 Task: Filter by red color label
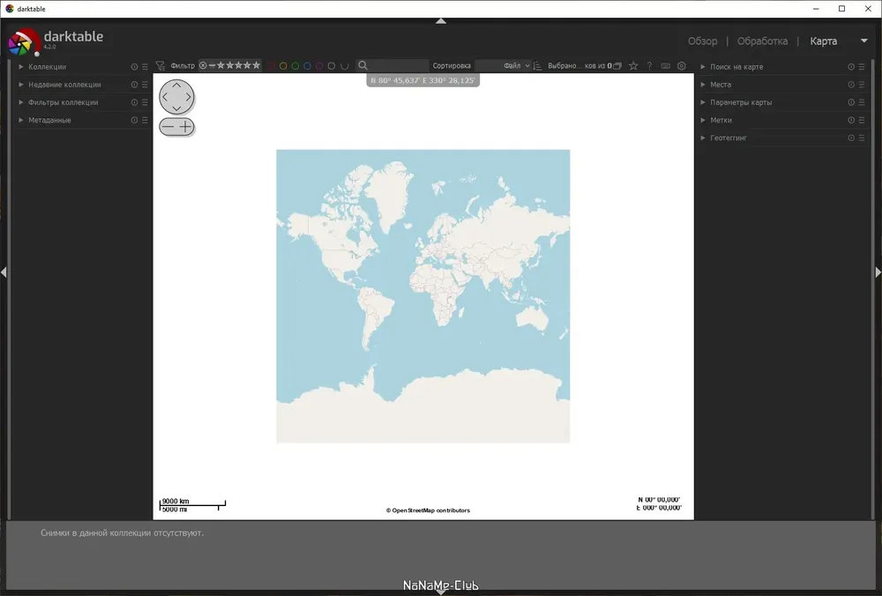[x=271, y=66]
